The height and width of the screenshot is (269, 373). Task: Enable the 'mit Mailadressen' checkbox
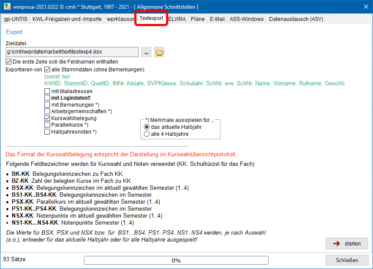(47, 91)
